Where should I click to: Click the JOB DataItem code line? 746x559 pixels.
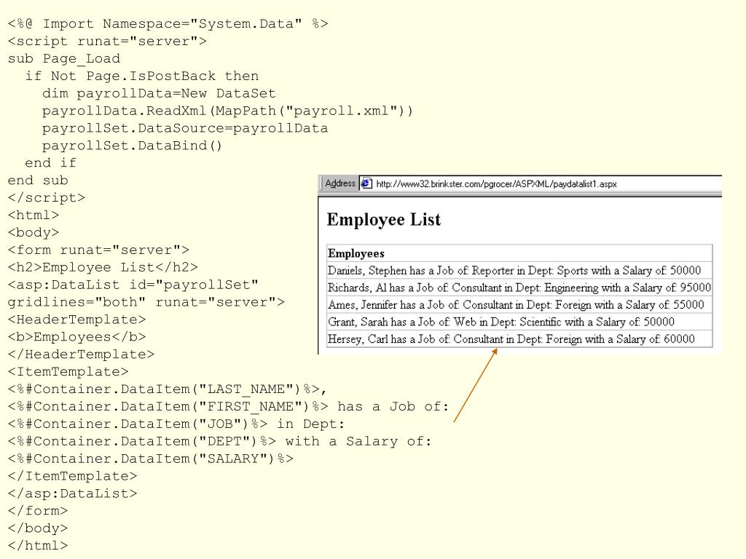pos(176,424)
